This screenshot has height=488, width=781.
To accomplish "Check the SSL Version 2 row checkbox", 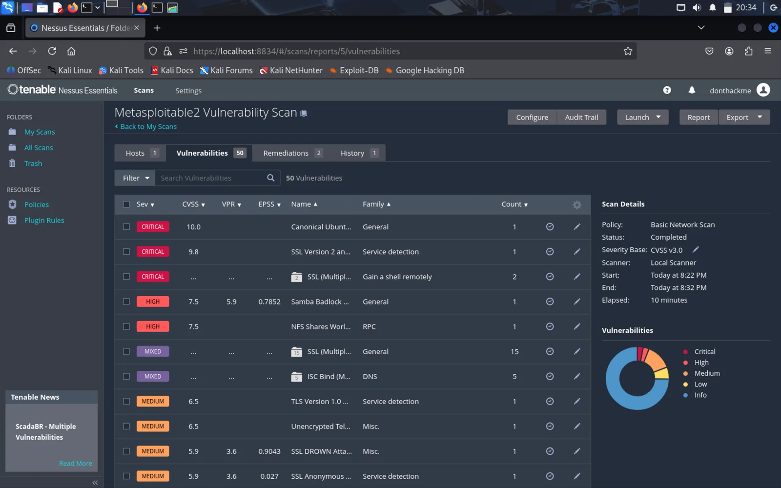I will 126,251.
